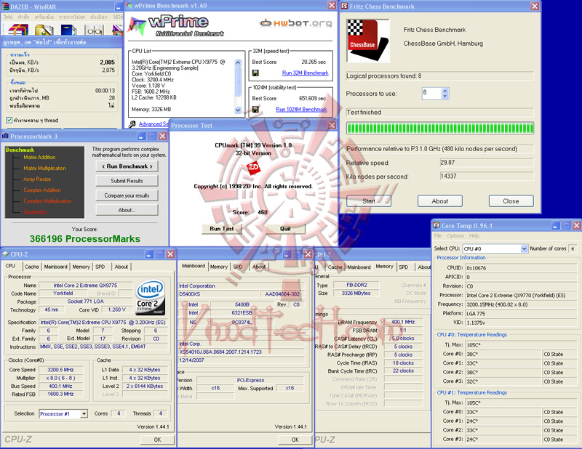Viewport: 582px width, 449px height.
Task: Click the WinRAR Extract To toolbar icon
Action: (x=44, y=30)
